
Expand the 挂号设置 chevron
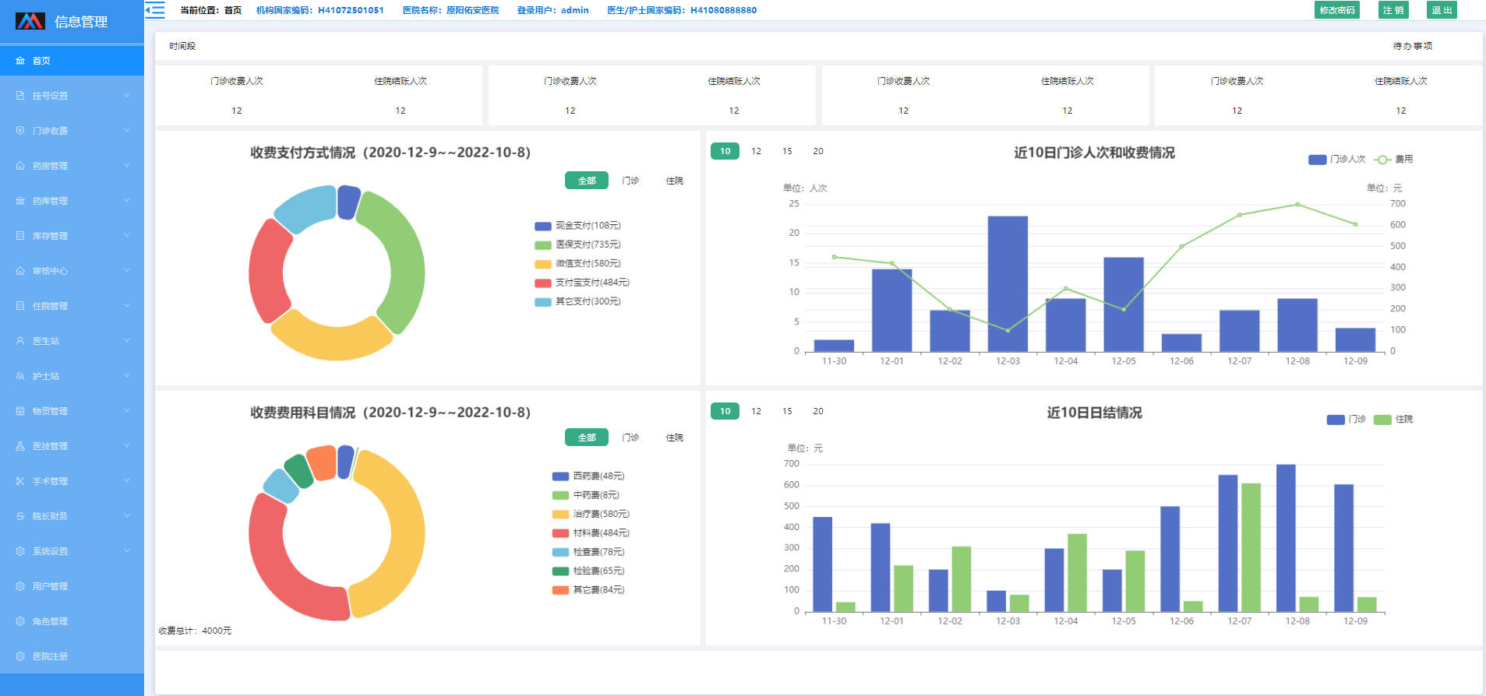point(127,96)
